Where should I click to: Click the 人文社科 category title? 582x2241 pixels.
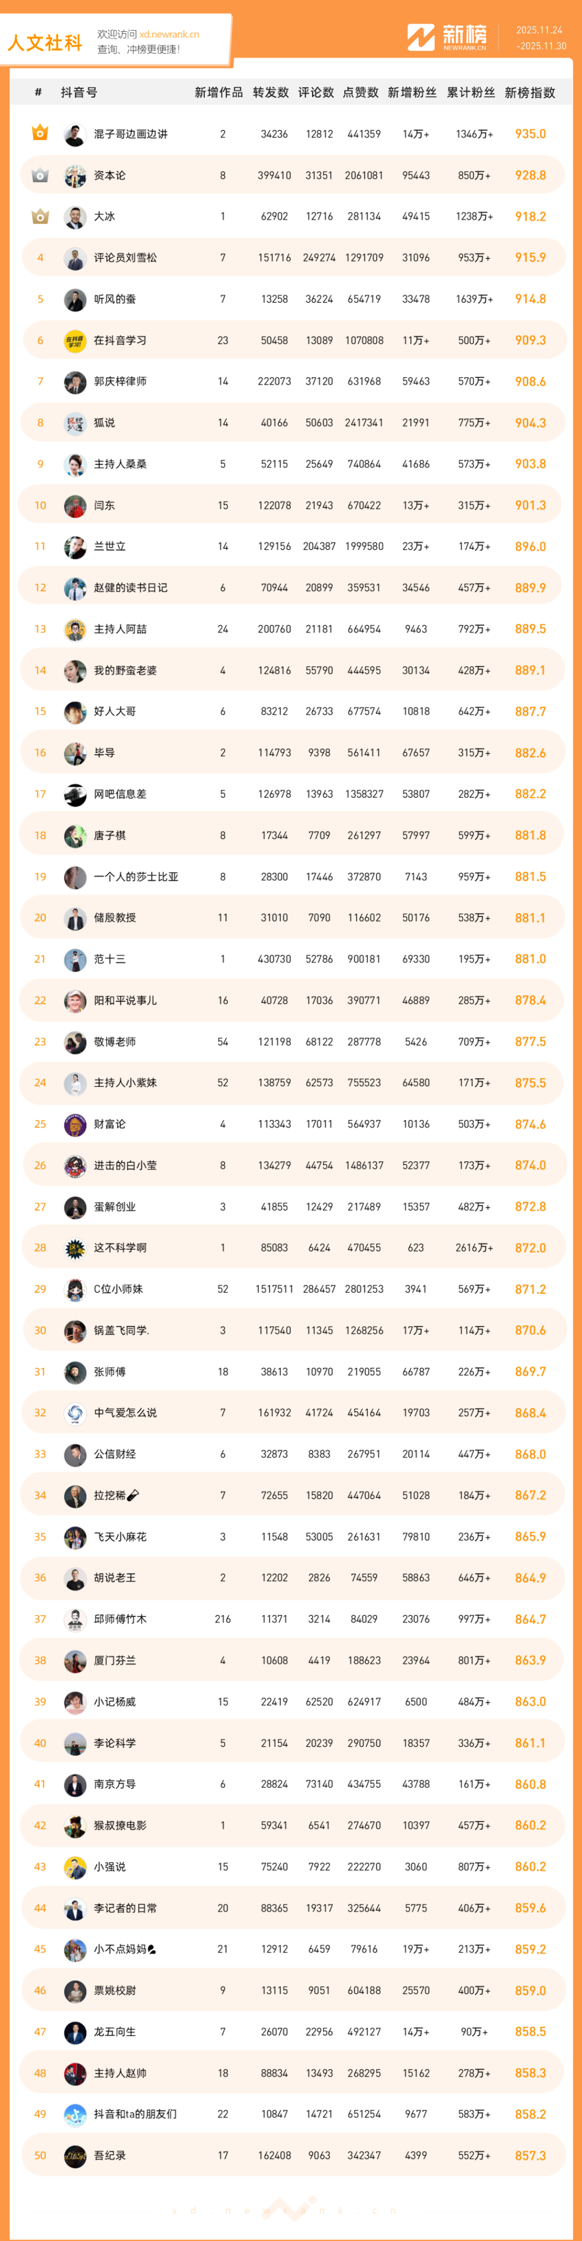[x=45, y=43]
